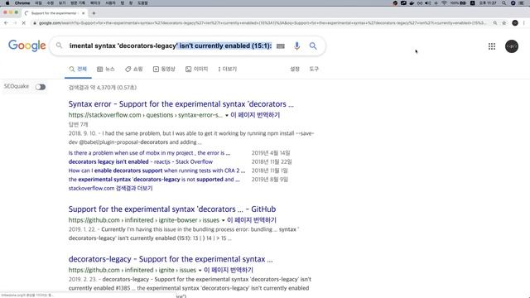530x298 pixels.
Task: Expand the stackoverflow.com URL dropdown arrow
Action: [x=226, y=116]
